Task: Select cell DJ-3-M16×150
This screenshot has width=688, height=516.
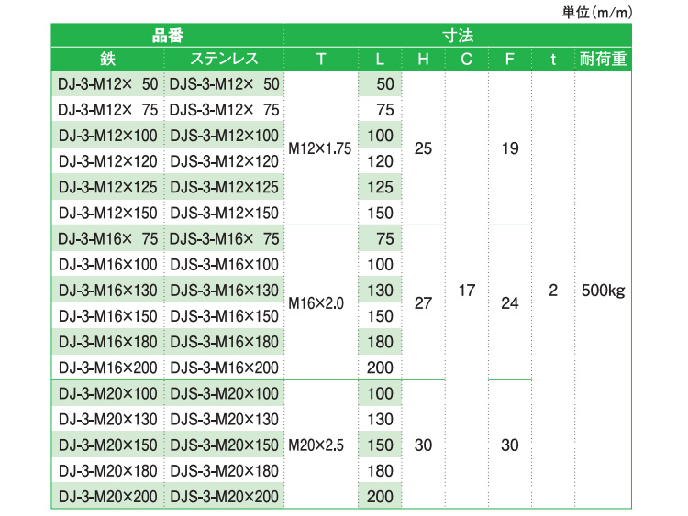Action: tap(107, 316)
